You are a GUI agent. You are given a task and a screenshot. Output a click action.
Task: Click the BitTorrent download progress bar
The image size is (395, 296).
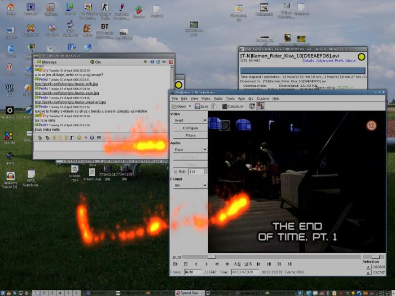pos(302,70)
